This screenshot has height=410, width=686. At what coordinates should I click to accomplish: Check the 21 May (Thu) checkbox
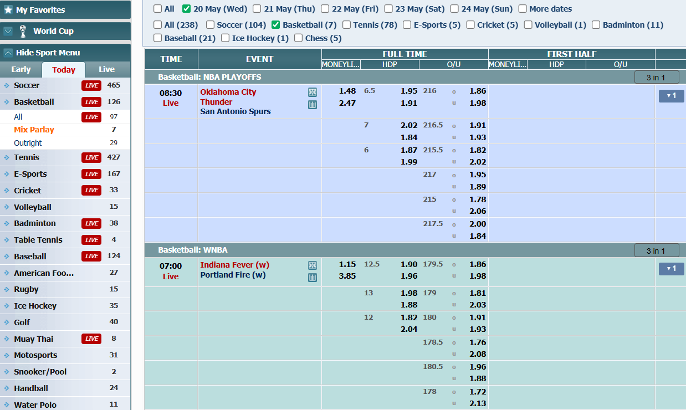(257, 9)
